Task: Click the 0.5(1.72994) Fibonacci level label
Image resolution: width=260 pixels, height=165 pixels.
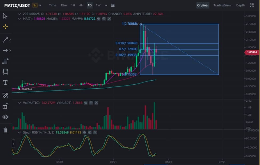Action: point(128,49)
